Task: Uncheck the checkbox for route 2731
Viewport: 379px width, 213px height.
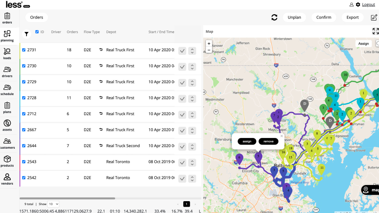Action: click(24, 50)
